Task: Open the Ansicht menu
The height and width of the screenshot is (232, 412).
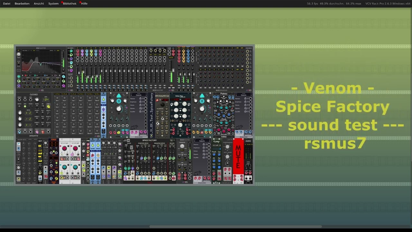Action: pos(39,4)
